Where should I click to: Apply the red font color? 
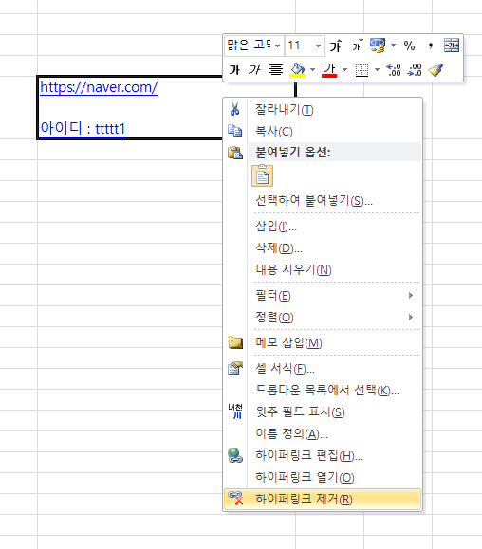329,70
